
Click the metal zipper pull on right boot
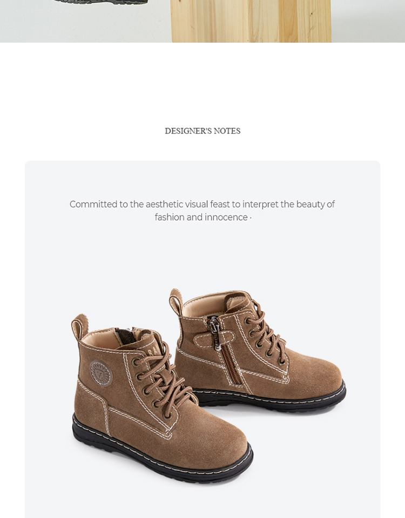coord(216,335)
